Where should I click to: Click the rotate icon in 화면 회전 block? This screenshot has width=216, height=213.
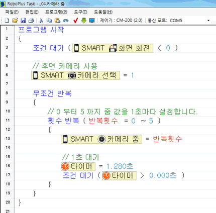[113, 48]
